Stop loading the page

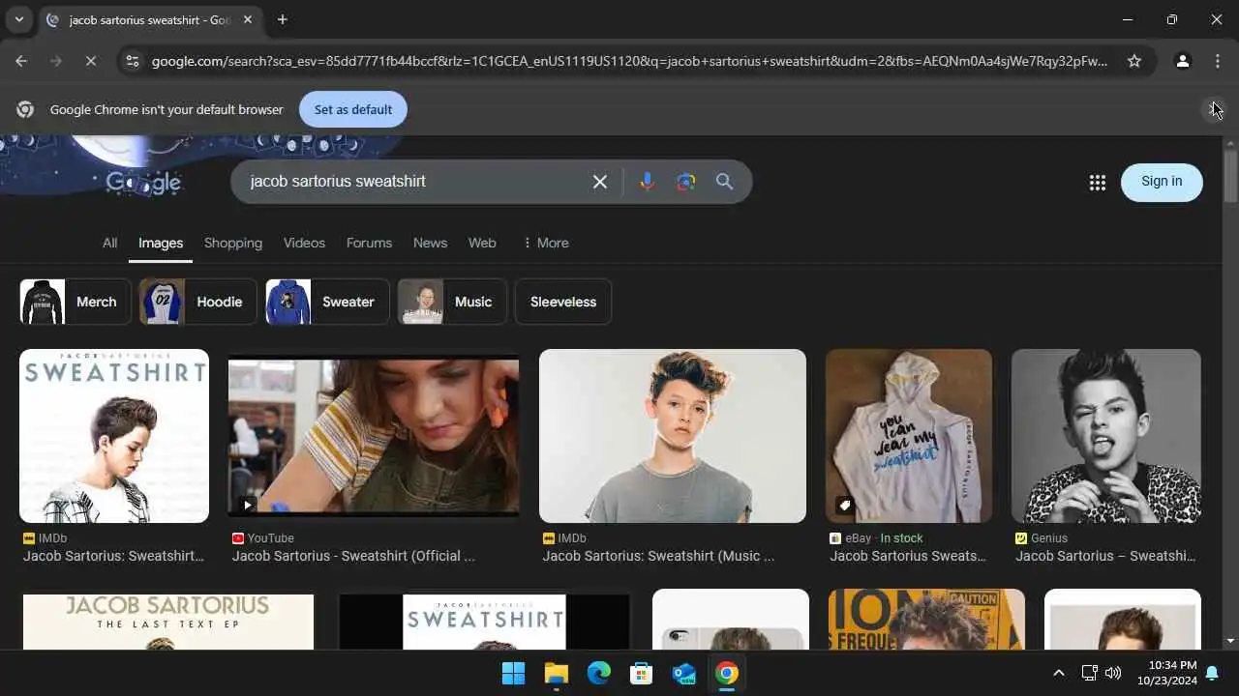90,61
